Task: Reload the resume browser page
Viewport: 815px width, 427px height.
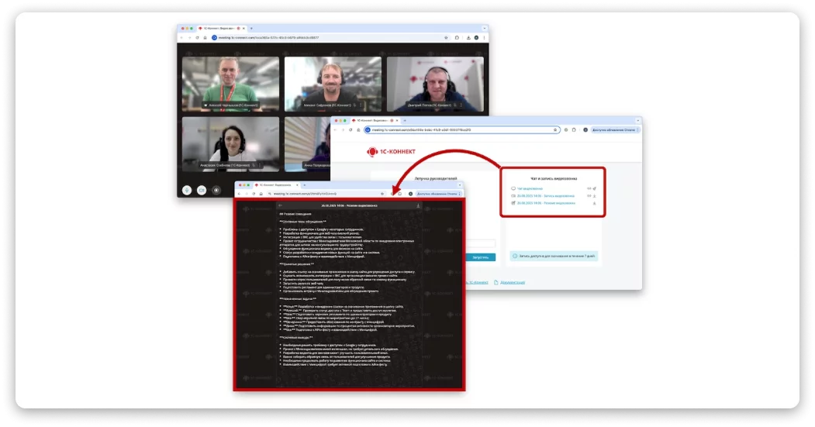Action: click(254, 194)
